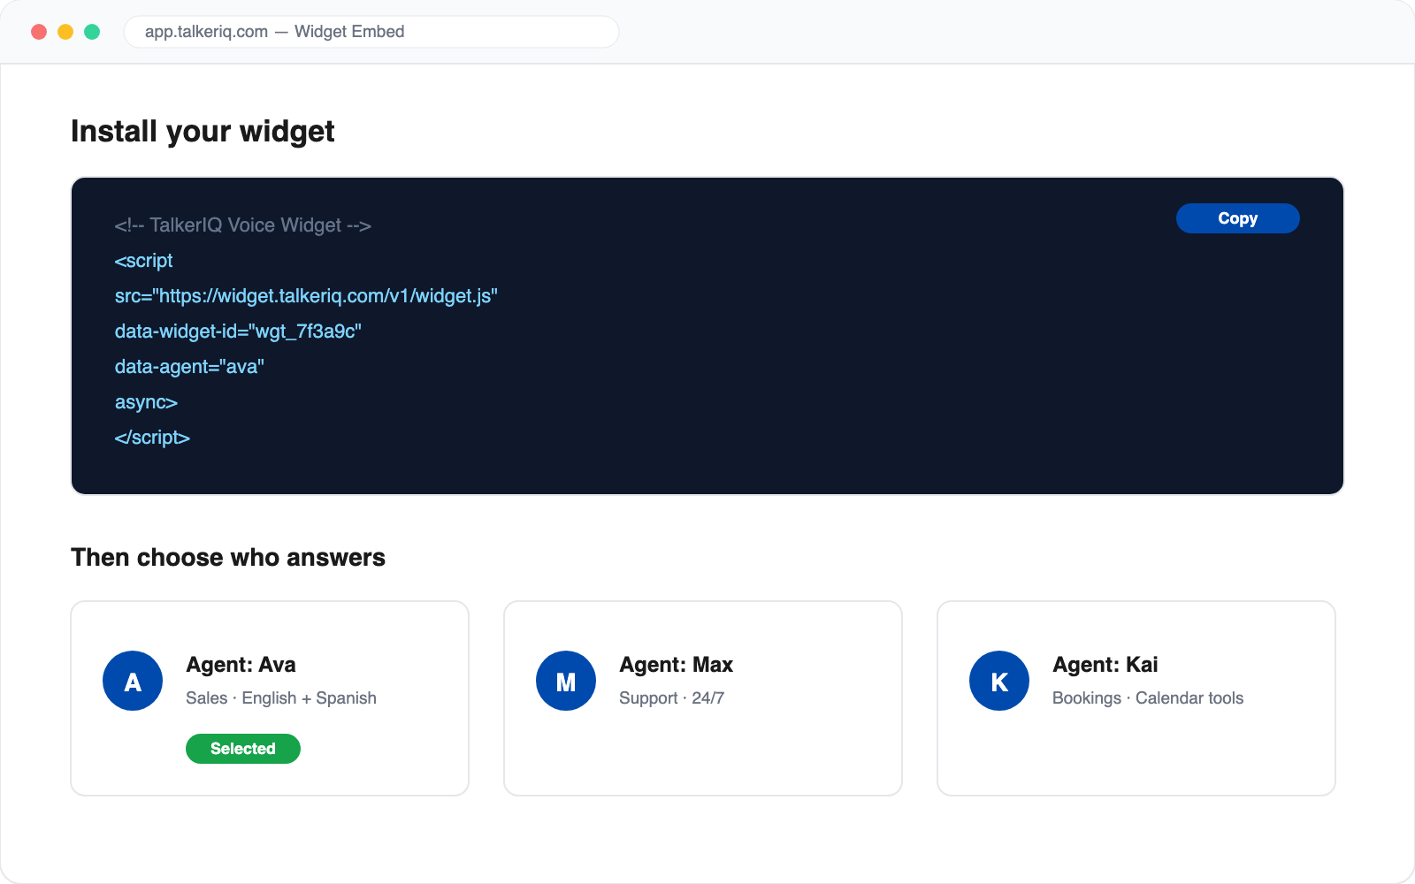
Task: Copy the widget embed code
Action: (x=1237, y=218)
